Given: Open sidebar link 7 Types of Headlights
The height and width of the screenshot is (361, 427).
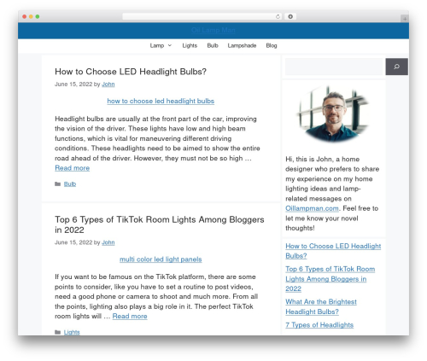Looking at the screenshot, I should [x=319, y=325].
